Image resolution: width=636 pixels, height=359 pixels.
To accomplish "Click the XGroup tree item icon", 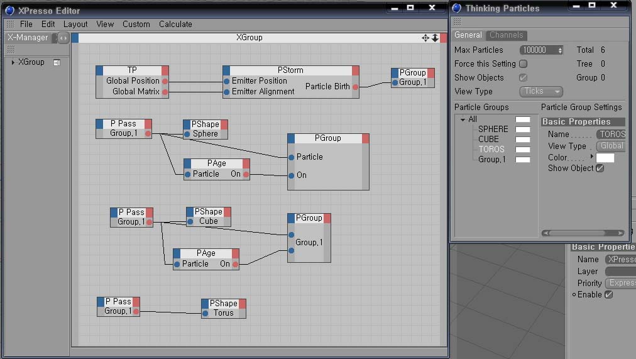I will click(x=57, y=62).
